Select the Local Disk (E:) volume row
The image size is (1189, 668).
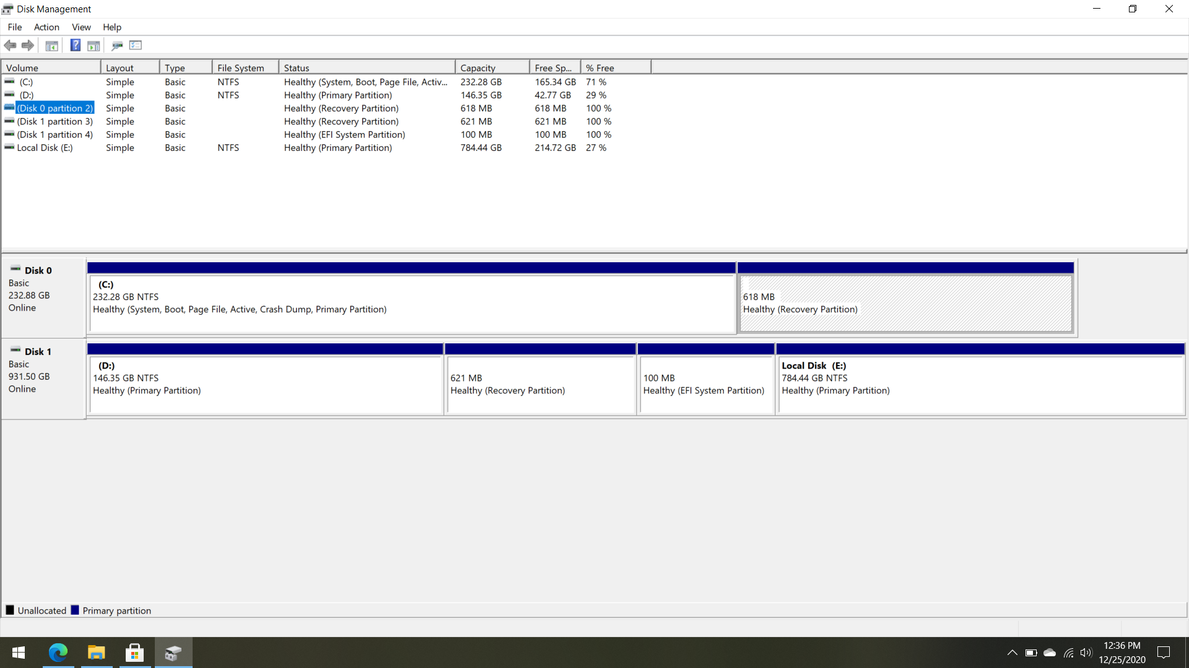click(x=45, y=148)
